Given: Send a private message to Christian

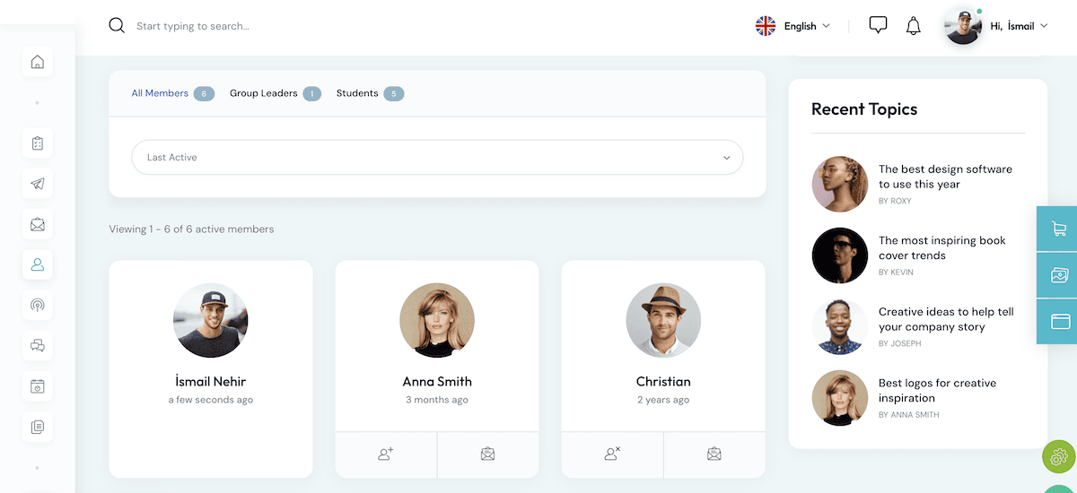Looking at the screenshot, I should click(x=714, y=454).
